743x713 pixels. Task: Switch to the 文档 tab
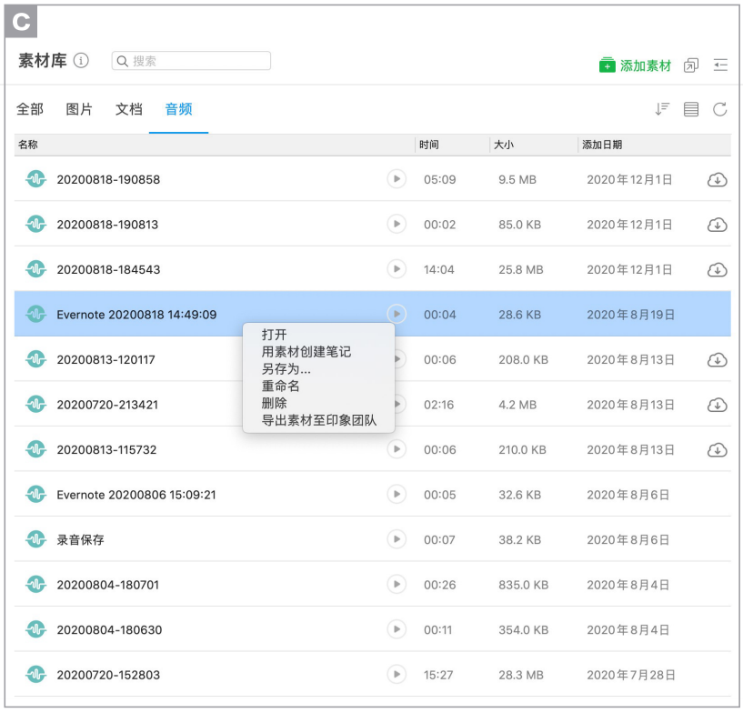pos(129,109)
